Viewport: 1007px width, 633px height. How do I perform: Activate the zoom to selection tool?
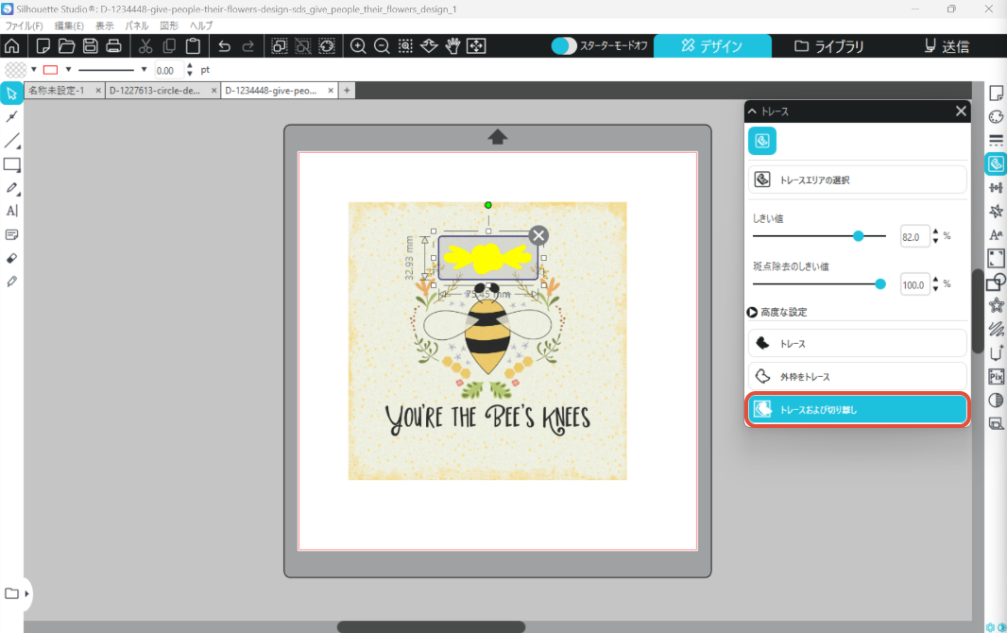[405, 45]
